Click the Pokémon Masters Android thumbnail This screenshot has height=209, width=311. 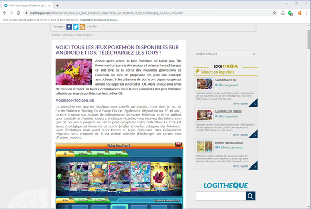[x=205, y=146]
